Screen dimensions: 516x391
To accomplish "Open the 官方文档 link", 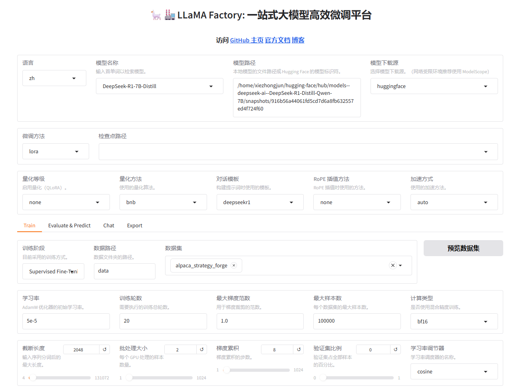I will click(277, 40).
